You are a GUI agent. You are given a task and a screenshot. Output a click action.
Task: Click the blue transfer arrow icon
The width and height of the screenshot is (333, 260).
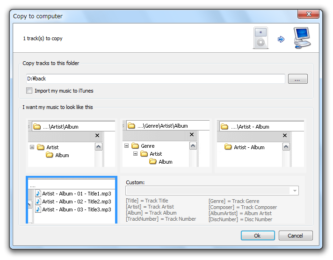point(281,39)
